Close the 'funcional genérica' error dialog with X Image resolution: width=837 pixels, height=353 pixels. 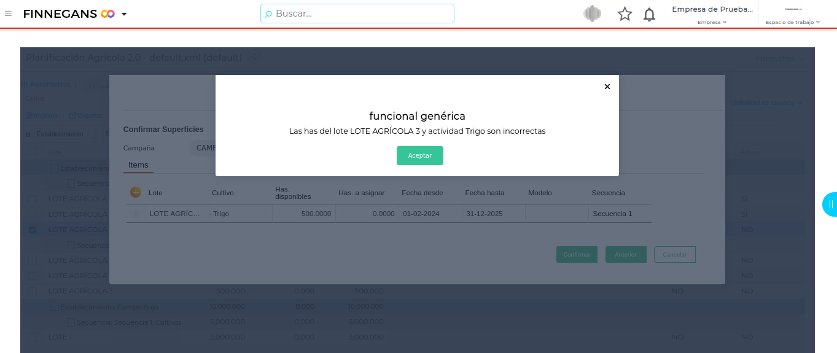tap(607, 87)
